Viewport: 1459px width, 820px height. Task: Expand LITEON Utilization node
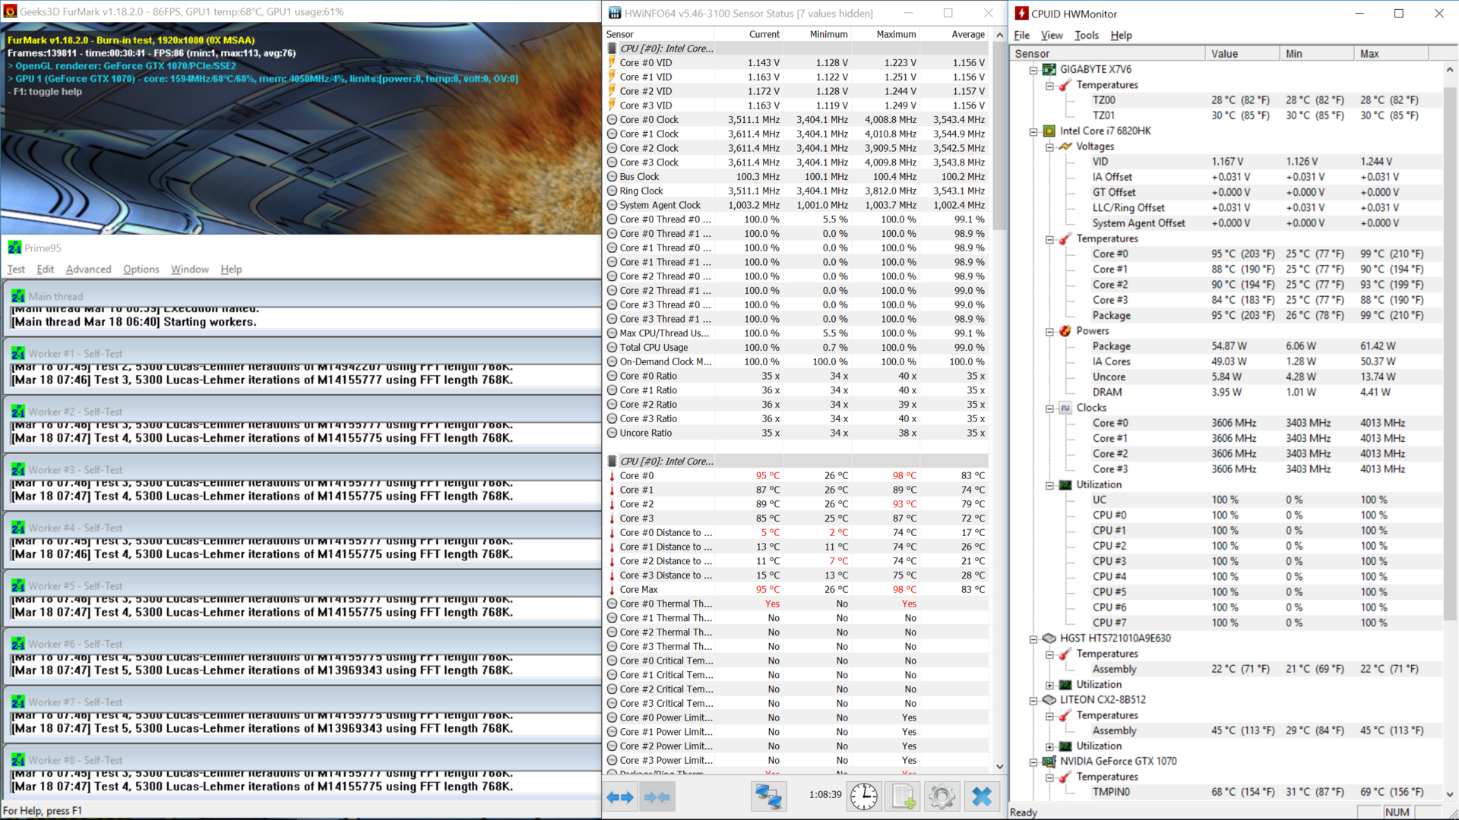pyautogui.click(x=1049, y=746)
